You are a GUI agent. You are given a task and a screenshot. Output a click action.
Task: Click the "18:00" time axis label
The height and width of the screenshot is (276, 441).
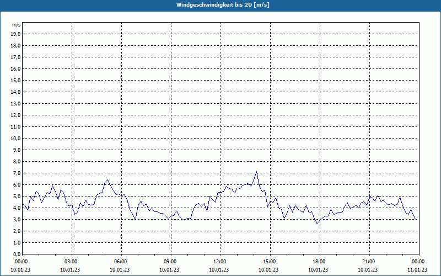tap(320, 262)
